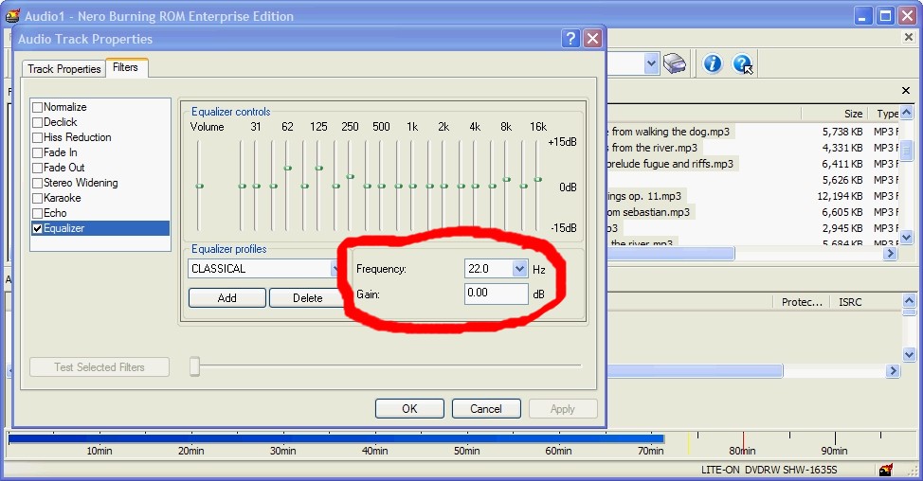This screenshot has width=923, height=481.
Task: Toggle the Karaoke filter checkbox
Action: click(37, 198)
